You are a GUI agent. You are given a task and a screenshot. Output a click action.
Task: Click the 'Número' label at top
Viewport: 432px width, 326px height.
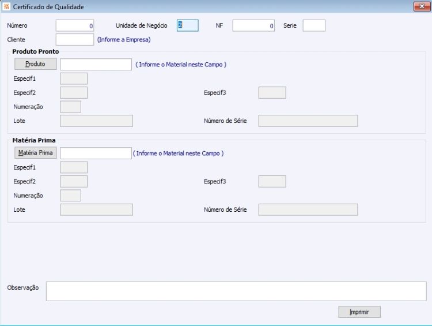pyautogui.click(x=17, y=25)
